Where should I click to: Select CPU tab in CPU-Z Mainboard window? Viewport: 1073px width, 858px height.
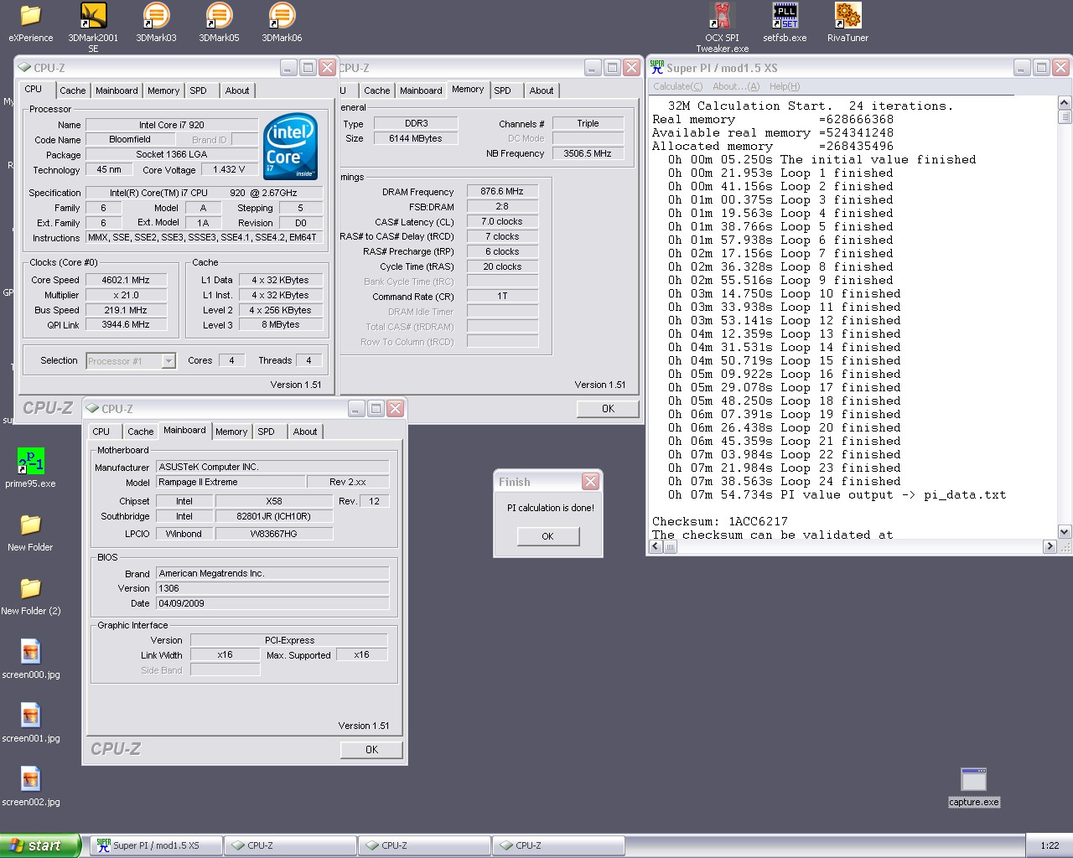[101, 432]
